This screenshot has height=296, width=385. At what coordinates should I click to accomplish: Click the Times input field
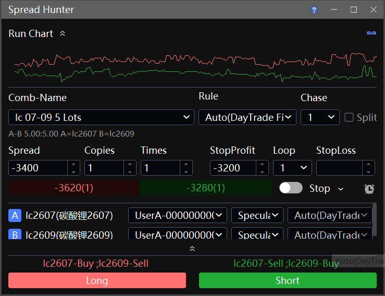160,168
